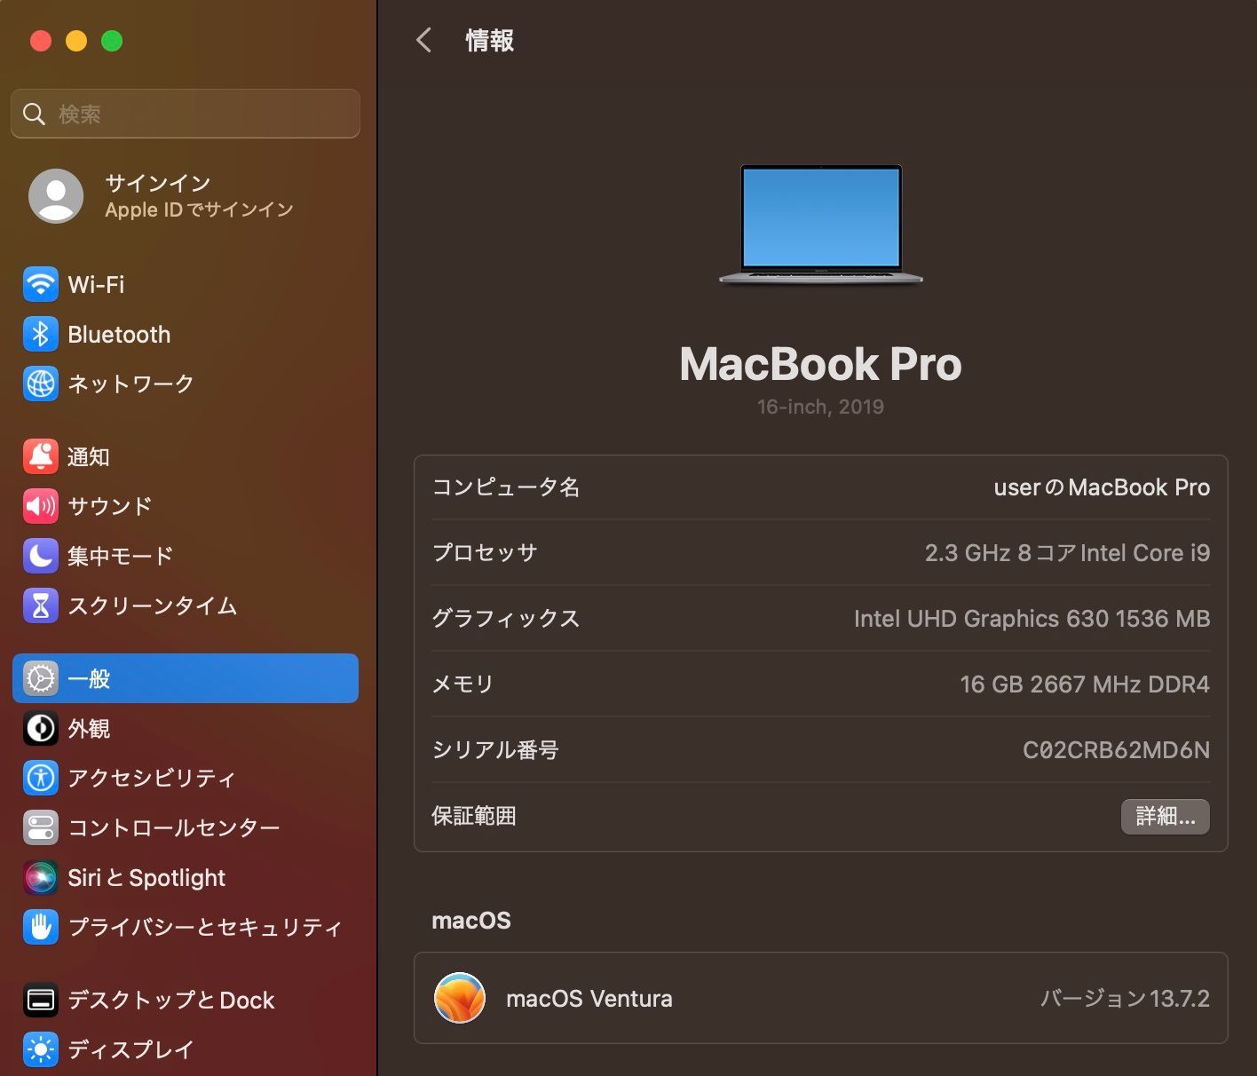The width and height of the screenshot is (1257, 1076).
Task: Click the 16-inch, 2019 model text
Action: (820, 407)
